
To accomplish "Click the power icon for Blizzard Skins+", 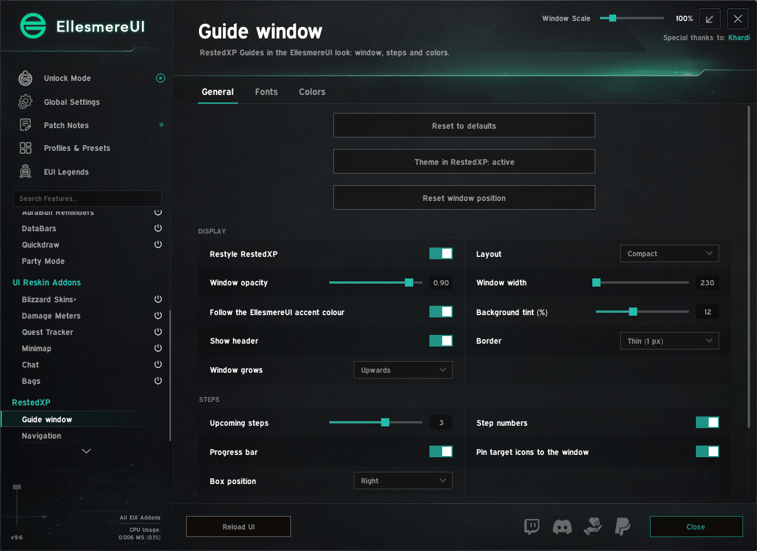I will [158, 299].
